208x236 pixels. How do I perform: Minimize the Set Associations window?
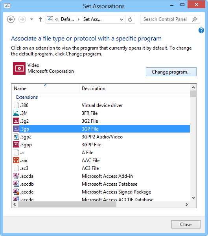(x=172, y=6)
